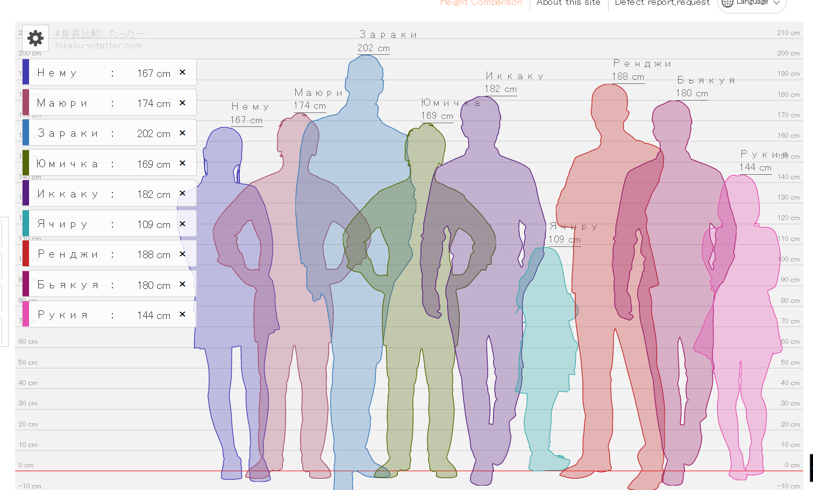Select the Рукия name in the list

(62, 315)
